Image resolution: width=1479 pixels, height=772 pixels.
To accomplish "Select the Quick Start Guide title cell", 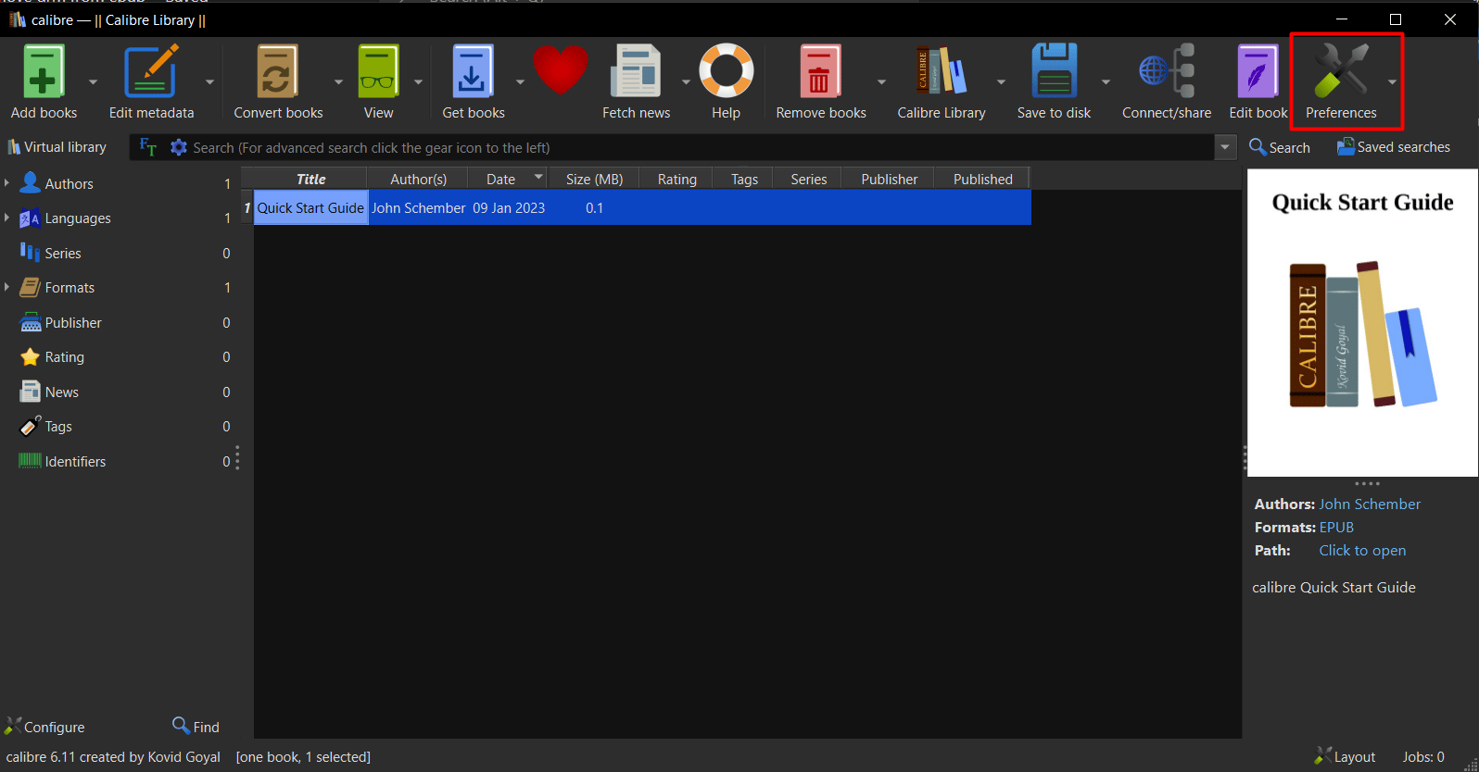I will click(310, 208).
